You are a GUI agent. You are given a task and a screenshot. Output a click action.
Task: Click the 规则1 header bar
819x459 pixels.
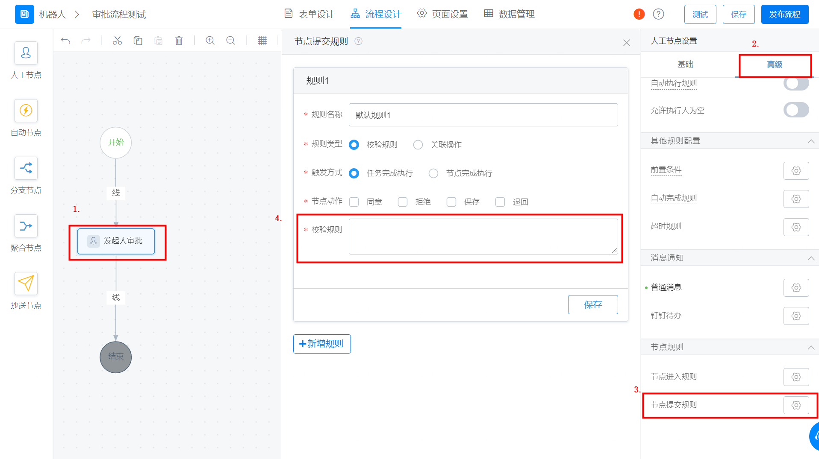(460, 81)
